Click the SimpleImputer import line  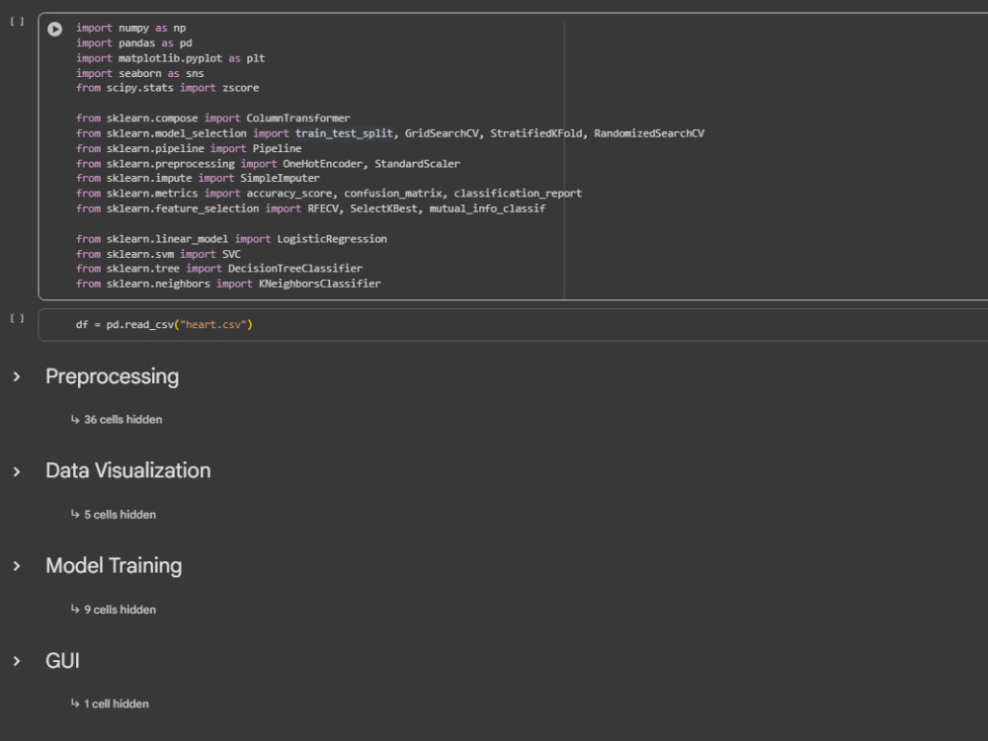pos(198,178)
